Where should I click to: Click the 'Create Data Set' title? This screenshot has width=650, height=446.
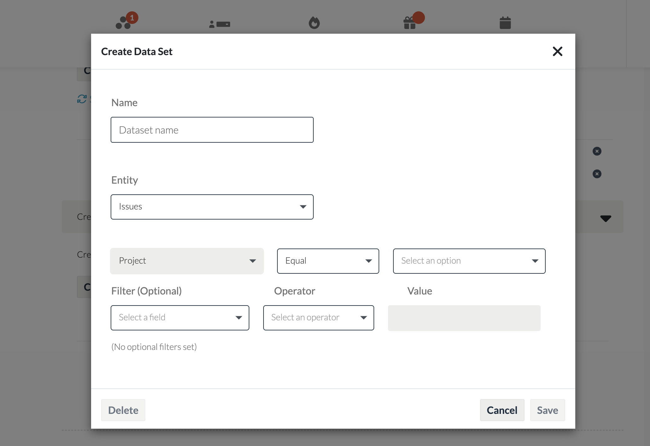136,51
